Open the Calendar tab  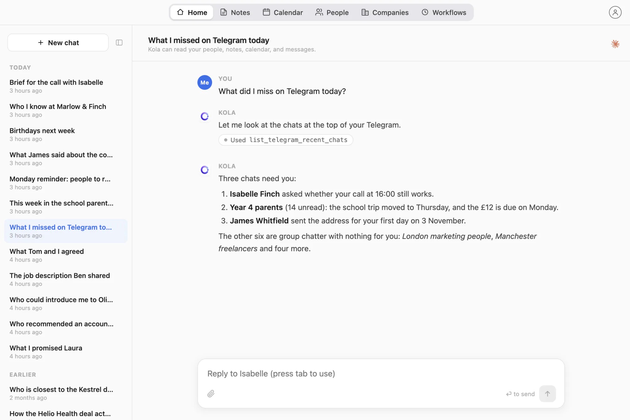[283, 12]
